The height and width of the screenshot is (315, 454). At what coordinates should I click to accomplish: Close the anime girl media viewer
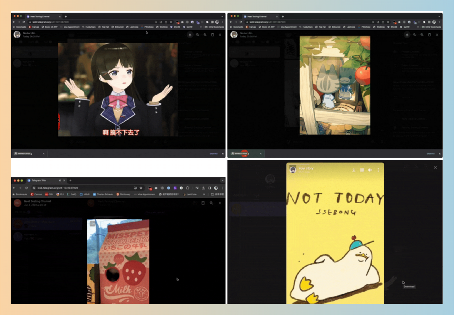coord(220,35)
